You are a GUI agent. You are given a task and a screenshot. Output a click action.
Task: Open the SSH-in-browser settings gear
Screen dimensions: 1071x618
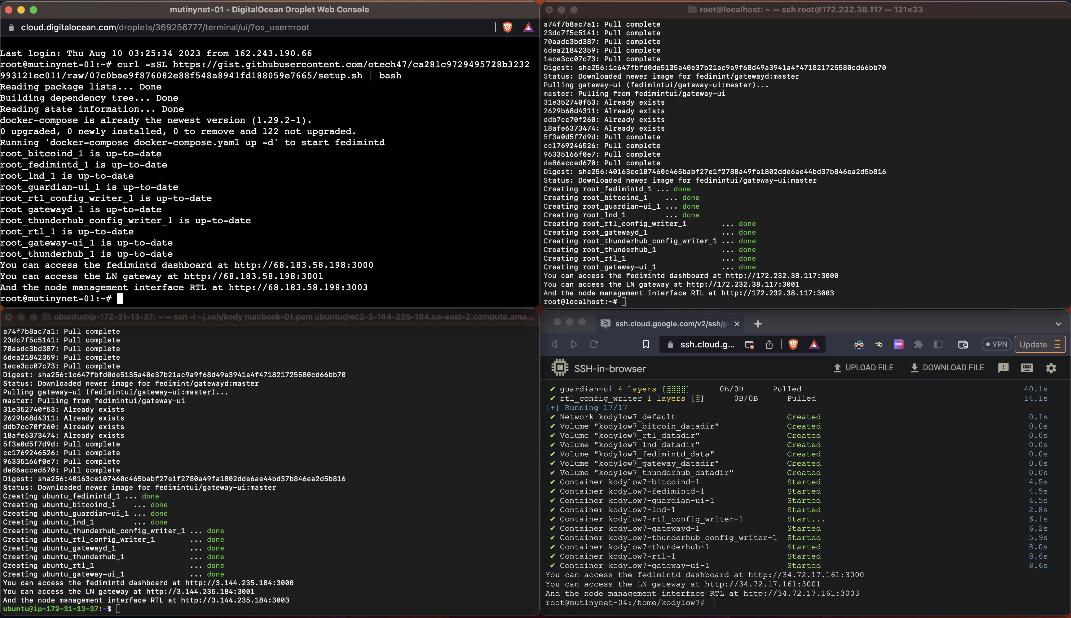[x=1051, y=368]
